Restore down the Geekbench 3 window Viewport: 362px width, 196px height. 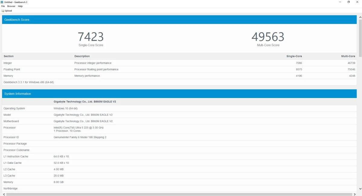point(348,2)
